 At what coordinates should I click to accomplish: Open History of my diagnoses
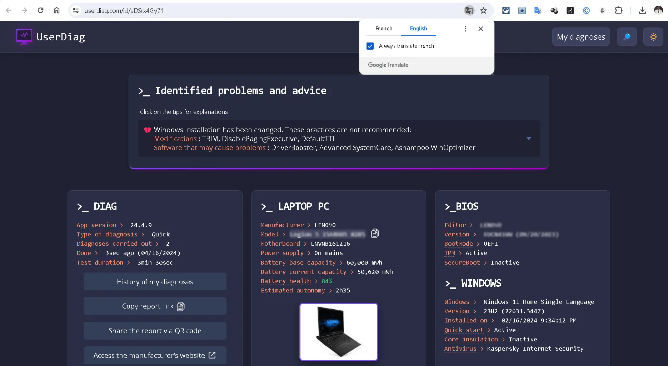tap(155, 282)
